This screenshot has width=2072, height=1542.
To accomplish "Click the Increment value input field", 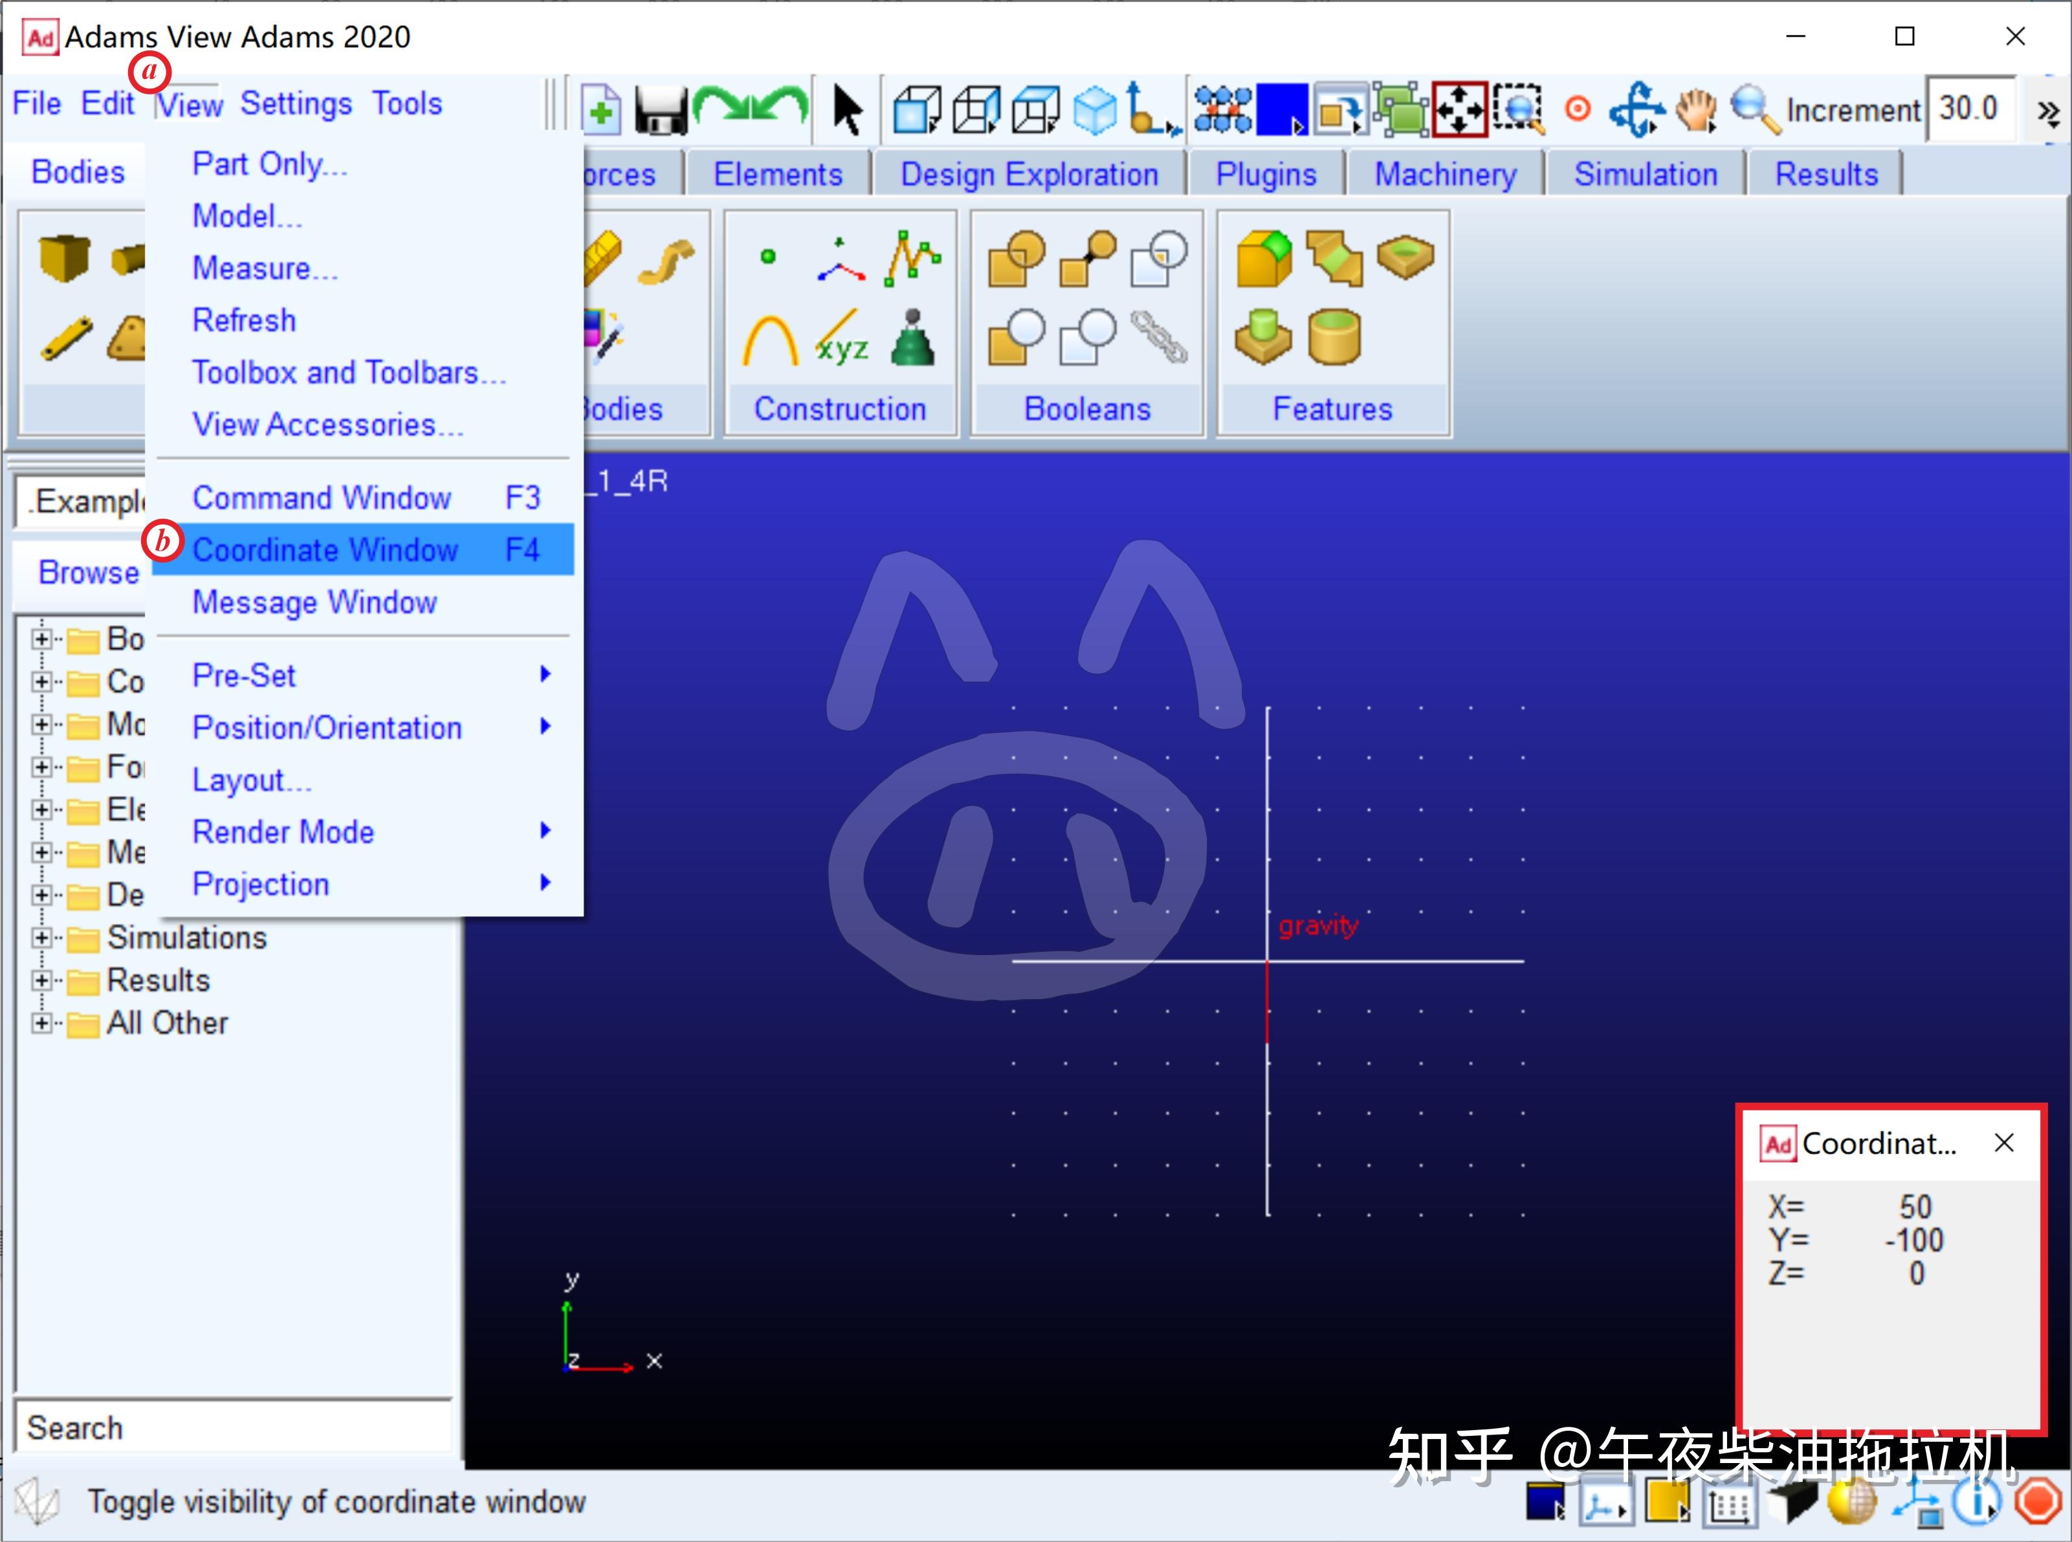I will [x=1968, y=109].
